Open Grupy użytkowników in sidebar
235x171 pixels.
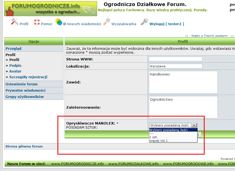[25, 97]
